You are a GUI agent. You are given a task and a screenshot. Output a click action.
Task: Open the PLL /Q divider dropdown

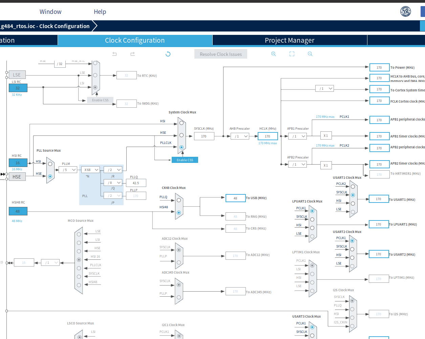click(x=113, y=183)
